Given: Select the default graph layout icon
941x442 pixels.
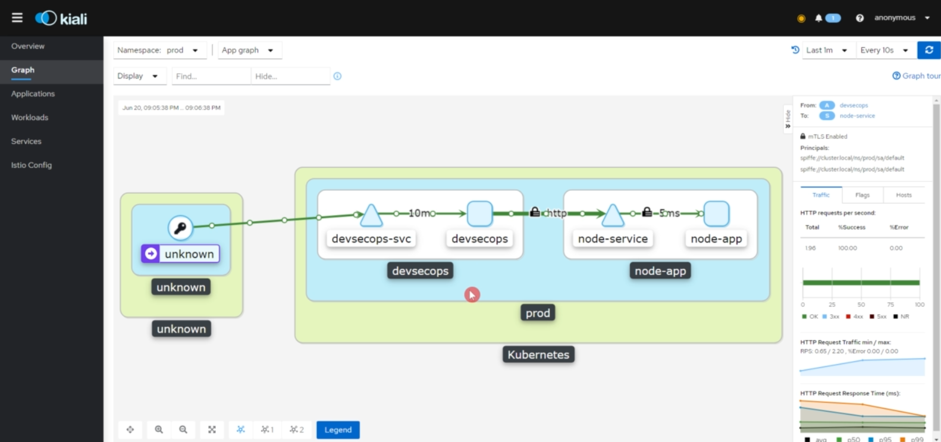Looking at the screenshot, I should tap(240, 430).
